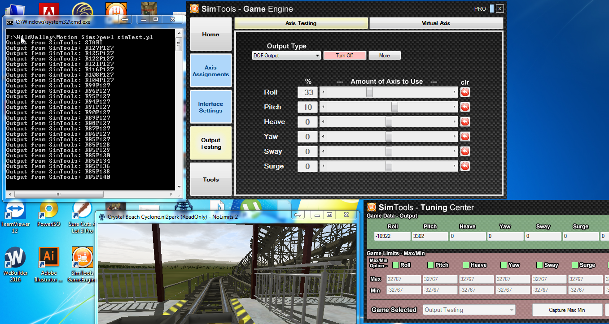Open the red Adobe desktop icon behind cmd window
The image size is (609, 324).
coord(49,9)
